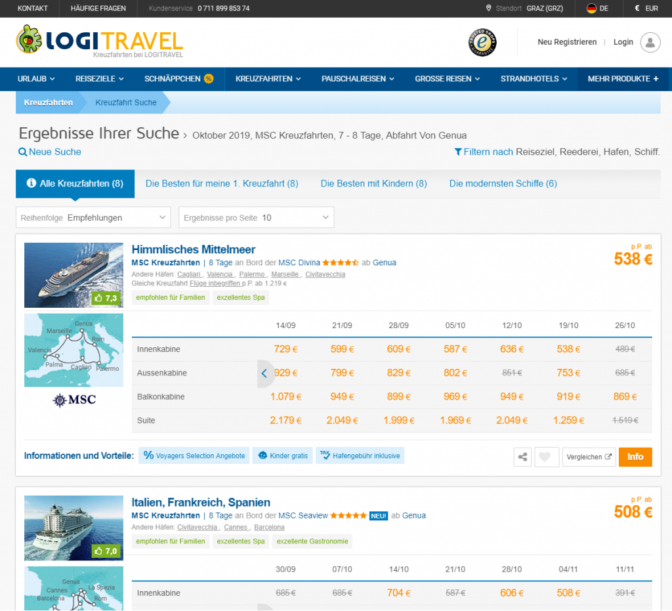Screen dimensions: 672x611
Task: Click the MSC cruise line logo
Action: (x=73, y=400)
